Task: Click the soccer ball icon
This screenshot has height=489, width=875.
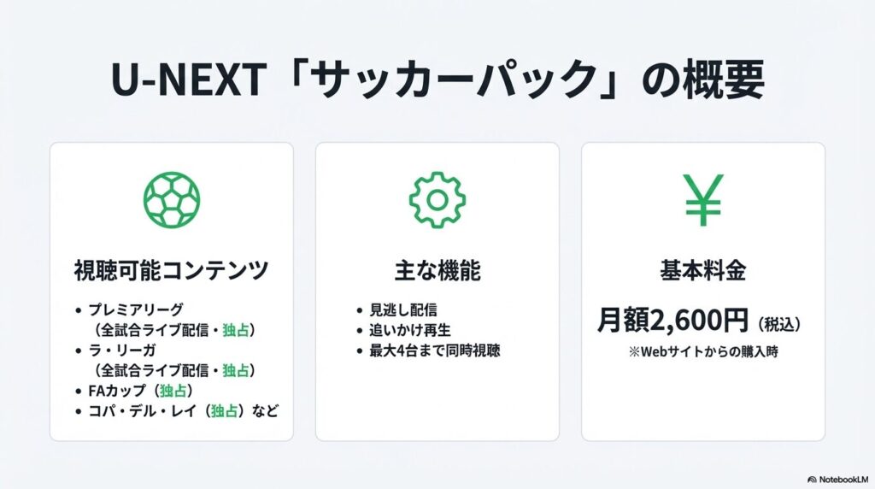Action: coord(171,200)
